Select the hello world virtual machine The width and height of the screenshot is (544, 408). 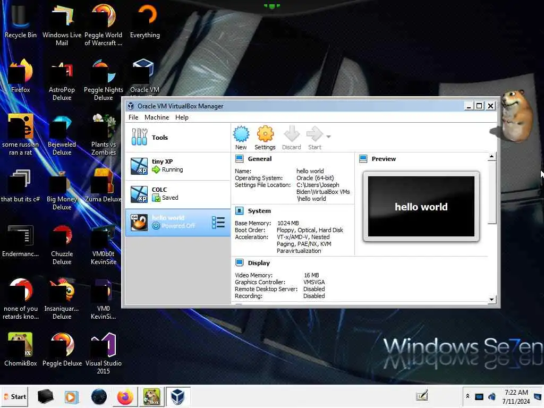click(x=177, y=223)
